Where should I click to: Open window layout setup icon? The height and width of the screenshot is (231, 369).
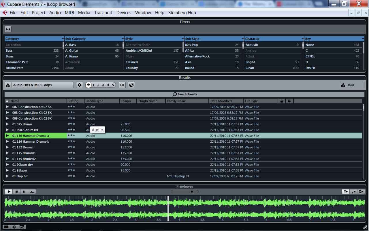(x=6, y=227)
